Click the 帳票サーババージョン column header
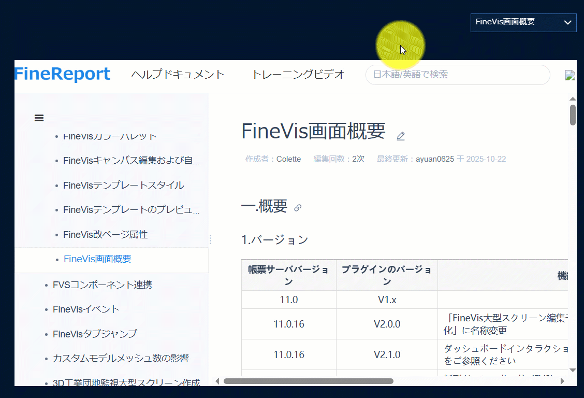This screenshot has height=398, width=584. click(x=289, y=275)
